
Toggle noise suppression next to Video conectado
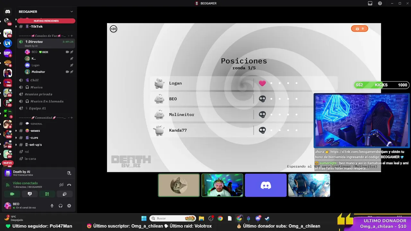61,185
